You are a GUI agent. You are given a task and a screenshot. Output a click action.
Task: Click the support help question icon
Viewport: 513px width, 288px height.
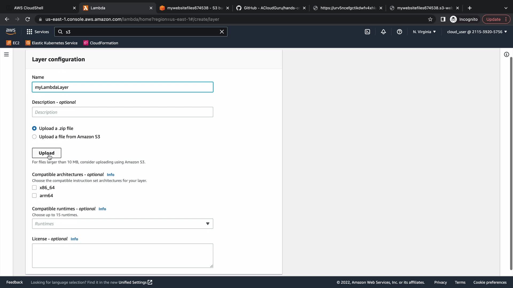tap(399, 32)
